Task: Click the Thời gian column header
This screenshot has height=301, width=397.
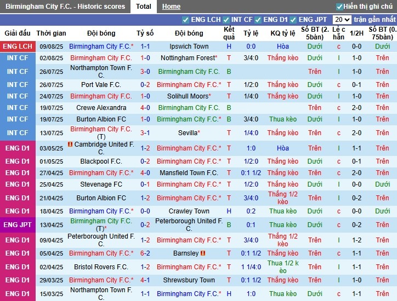Action: [x=51, y=33]
